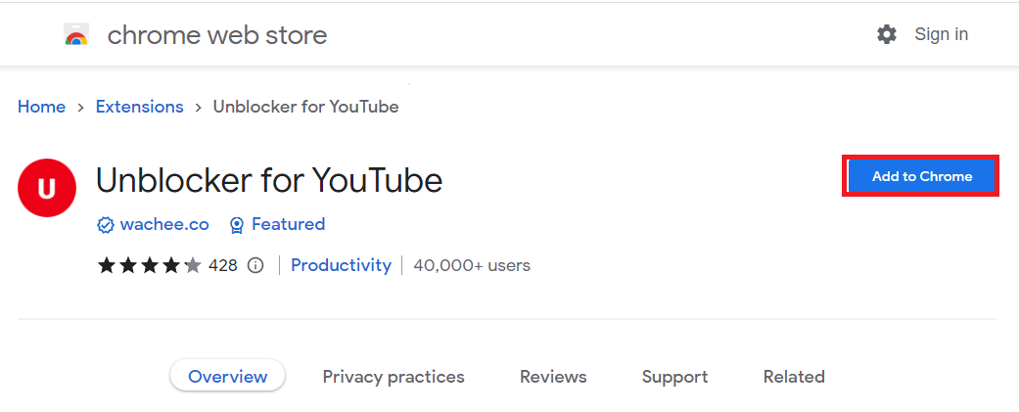Open the Productivity category link
The image size is (1019, 412).
(x=342, y=265)
